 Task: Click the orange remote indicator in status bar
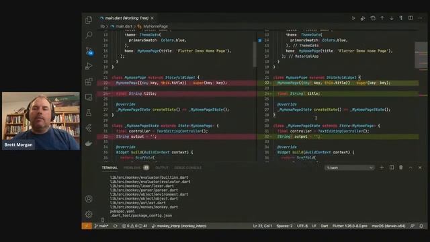click(x=87, y=226)
